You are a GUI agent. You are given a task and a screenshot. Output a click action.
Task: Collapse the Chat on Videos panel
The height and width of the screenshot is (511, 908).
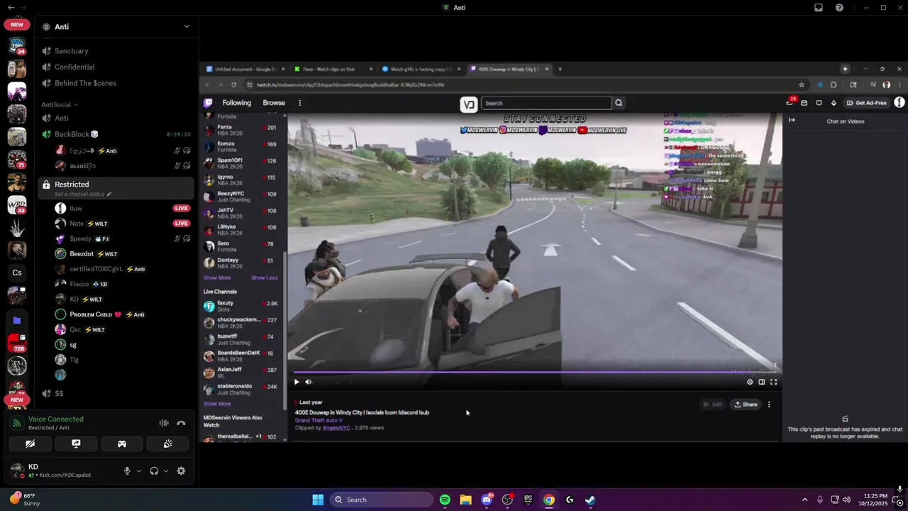point(792,120)
